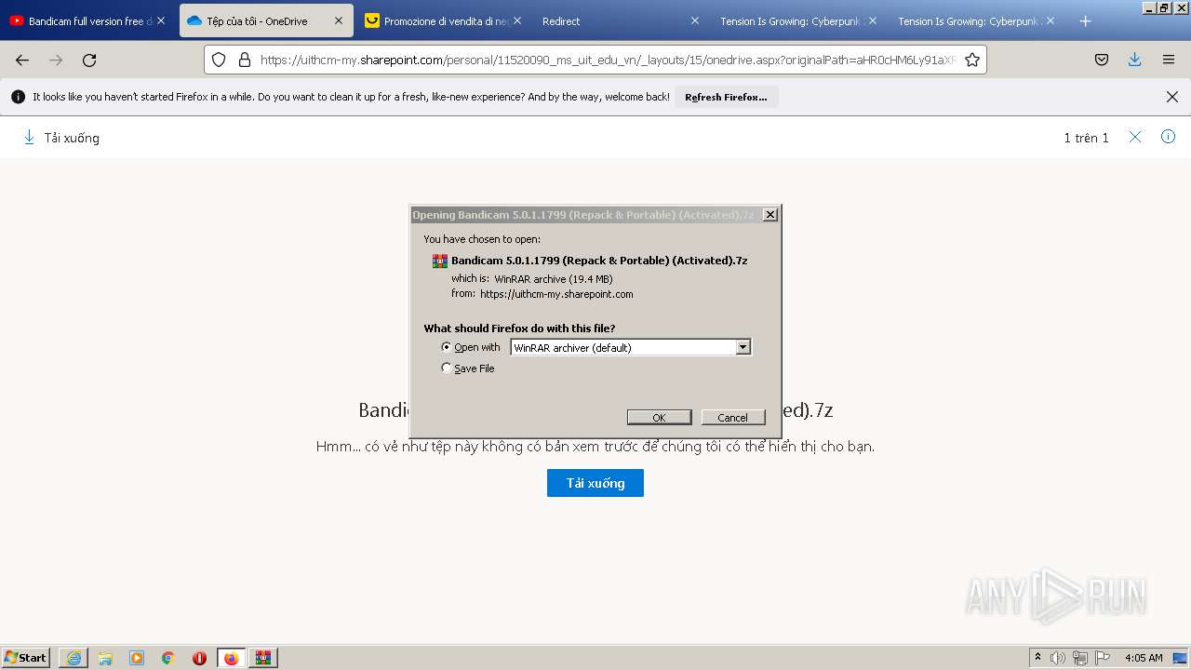Close the Bandicam full version tab
Image resolution: width=1191 pixels, height=670 pixels.
[x=161, y=20]
